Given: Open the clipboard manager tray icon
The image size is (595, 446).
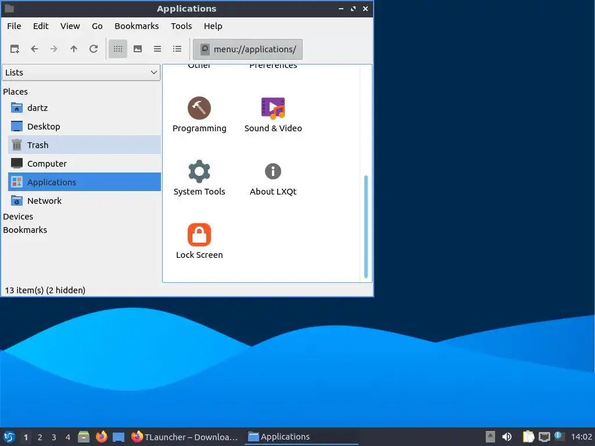Looking at the screenshot, I should tap(528, 437).
